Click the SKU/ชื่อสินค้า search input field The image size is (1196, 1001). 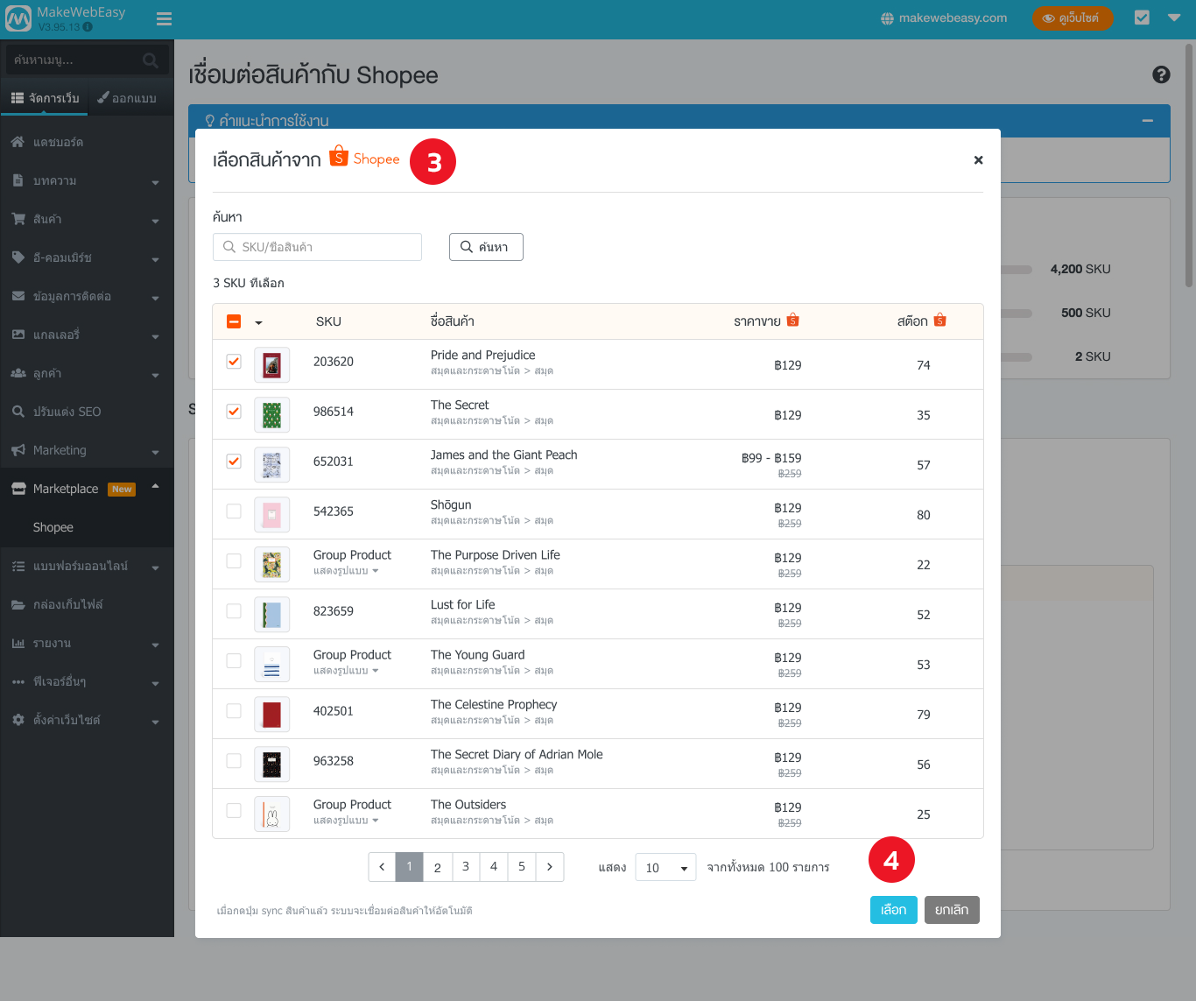[317, 246]
